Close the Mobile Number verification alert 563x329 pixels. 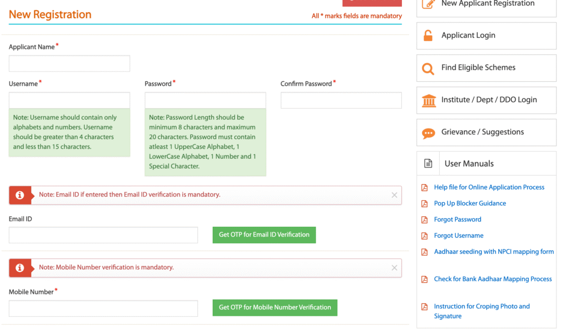tap(394, 267)
